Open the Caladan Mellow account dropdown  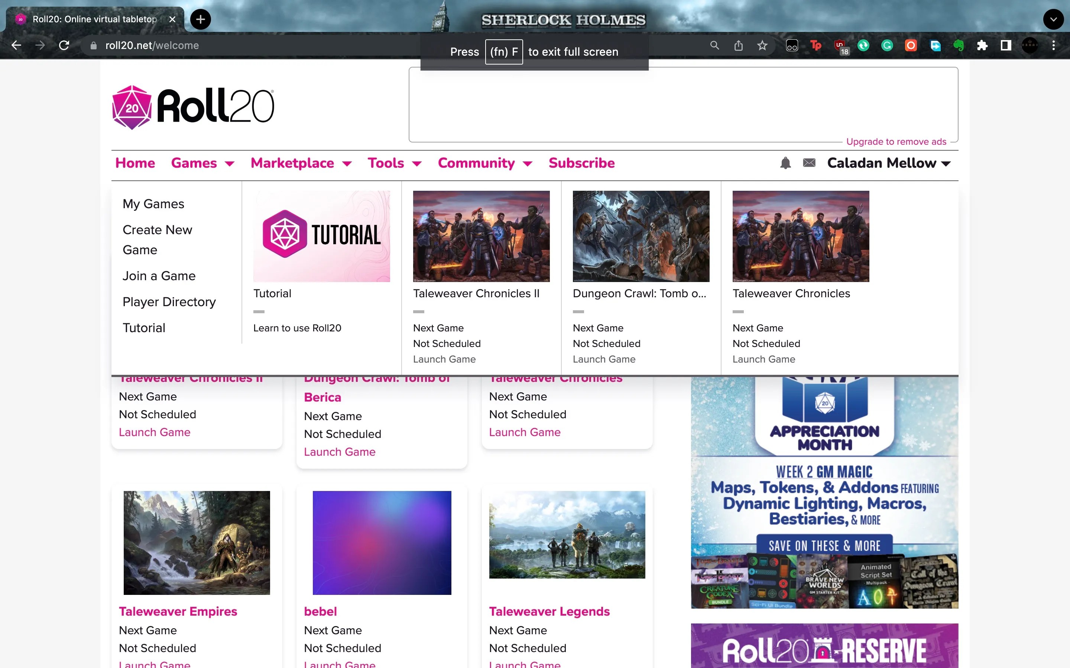coord(889,163)
